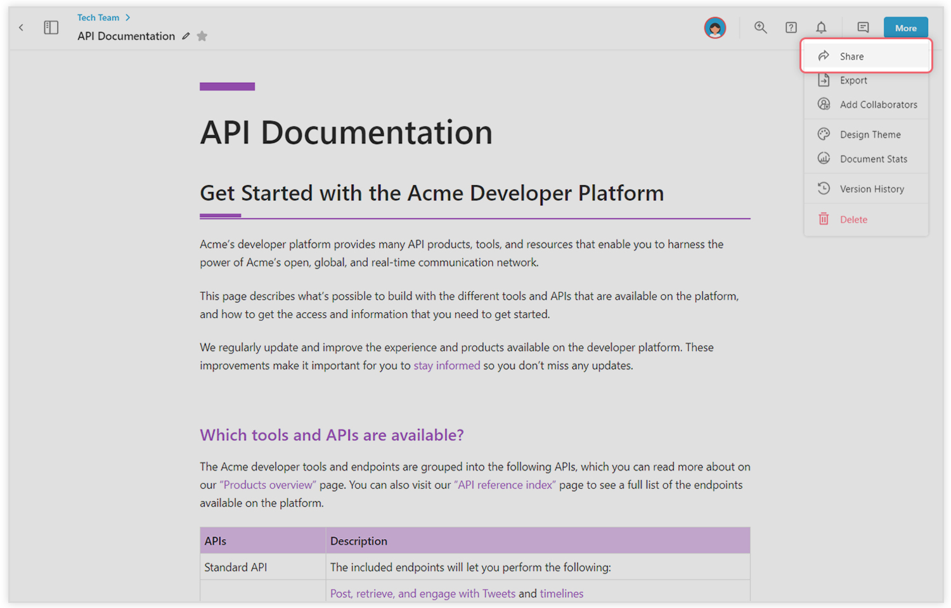Screen dimensions: 951x608
Task: Click the Standard API table cell
Action: point(262,567)
